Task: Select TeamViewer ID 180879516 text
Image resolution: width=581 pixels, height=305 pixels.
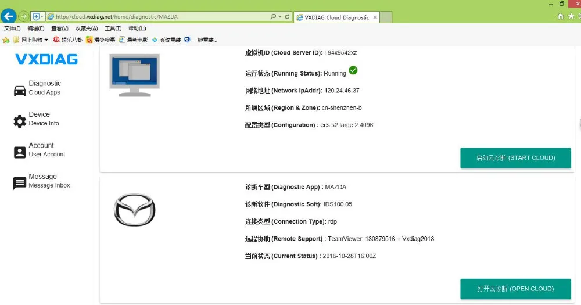Action: pos(380,239)
